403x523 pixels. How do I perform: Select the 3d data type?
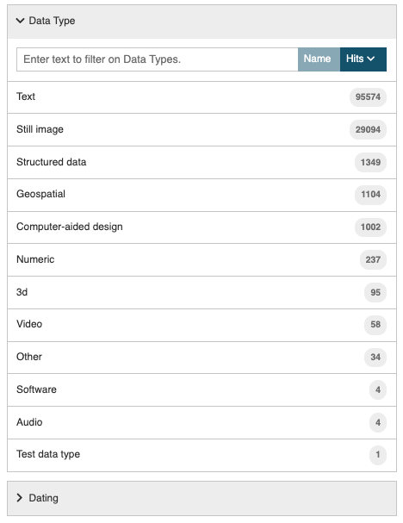click(x=201, y=292)
